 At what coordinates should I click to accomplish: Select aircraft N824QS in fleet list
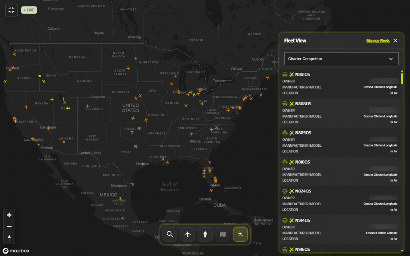[303, 191]
